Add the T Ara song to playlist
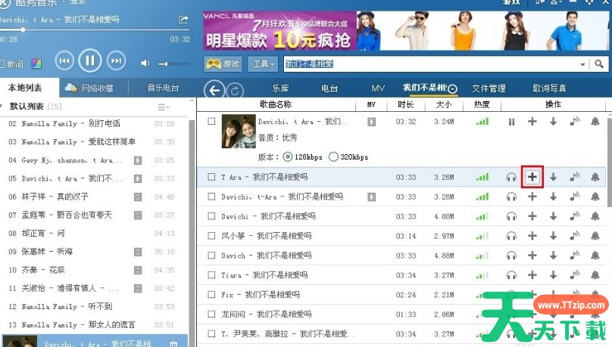This screenshot has height=347, width=612. click(532, 177)
